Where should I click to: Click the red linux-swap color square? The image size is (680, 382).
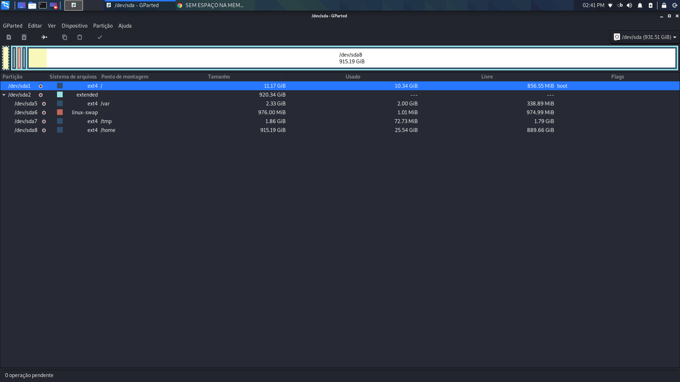click(x=60, y=112)
